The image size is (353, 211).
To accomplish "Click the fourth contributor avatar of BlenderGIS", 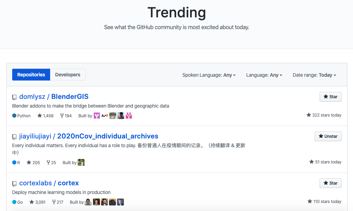I will tap(121, 116).
